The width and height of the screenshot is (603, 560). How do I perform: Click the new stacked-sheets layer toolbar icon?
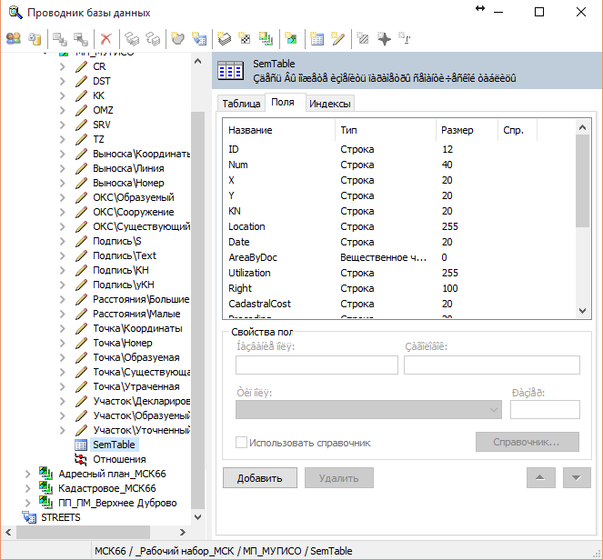[x=224, y=38]
